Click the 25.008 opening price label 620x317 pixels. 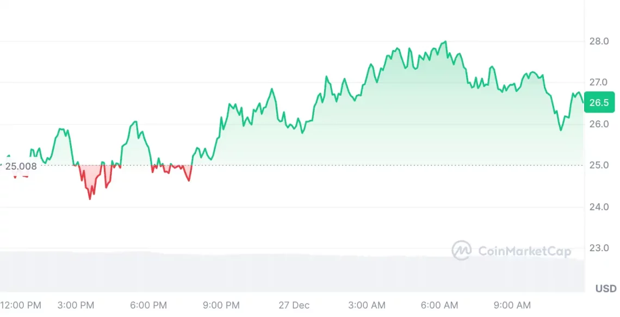point(21,166)
